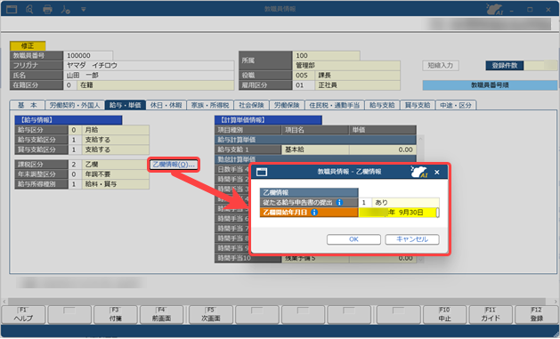Select the 給与・単価 tab
560x339 pixels.
[x=125, y=105]
